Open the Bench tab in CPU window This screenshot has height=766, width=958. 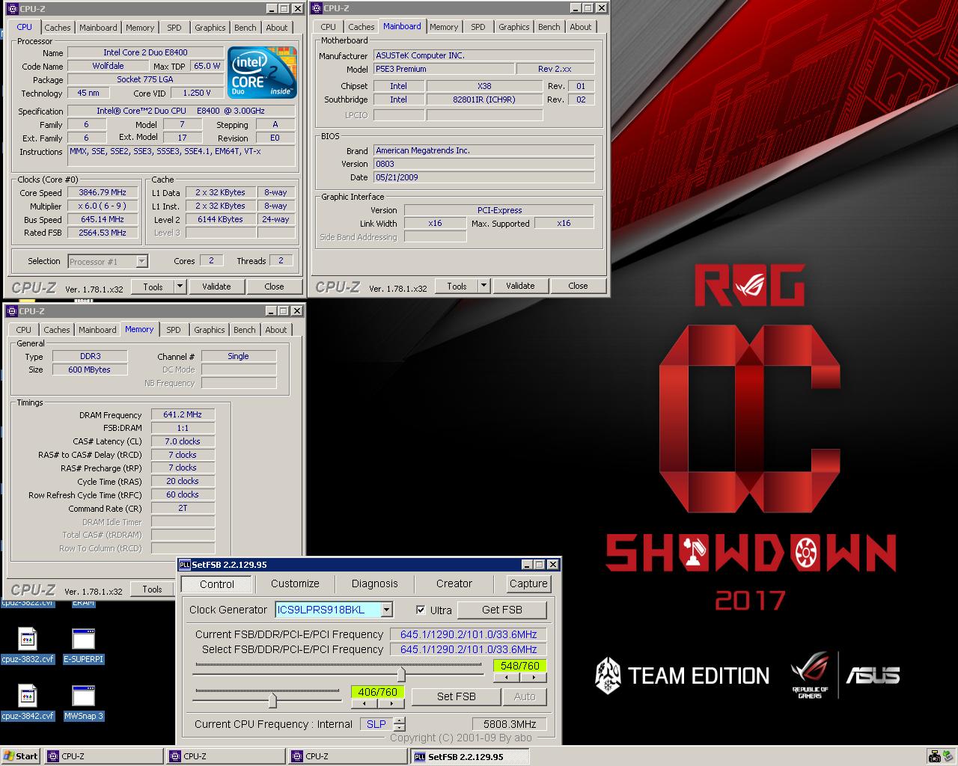[245, 28]
